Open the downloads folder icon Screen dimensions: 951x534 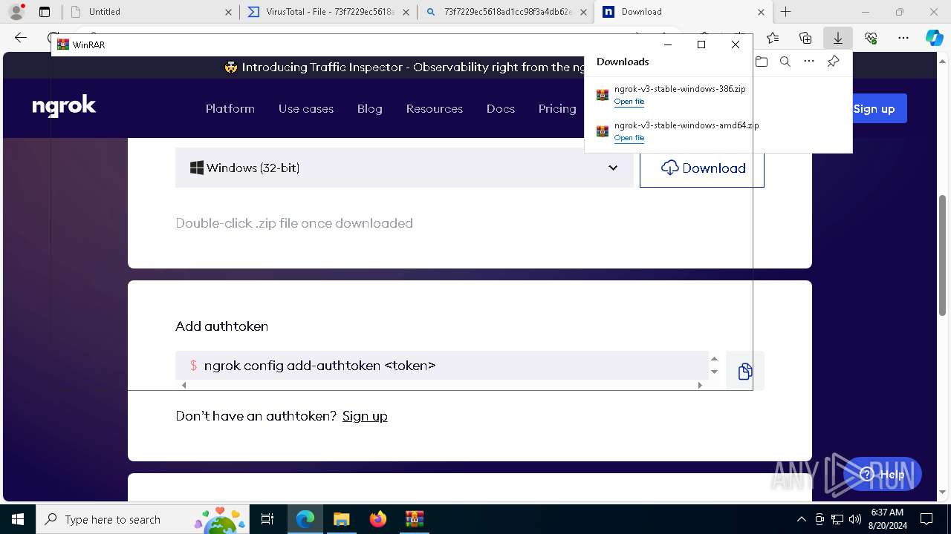click(761, 62)
